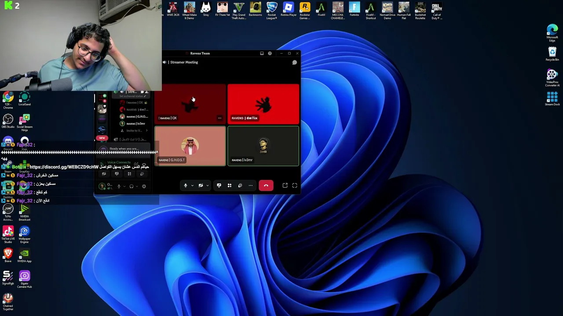Open RV There Yet shortcut
Image resolution: width=563 pixels, height=316 pixels.
click(x=223, y=10)
